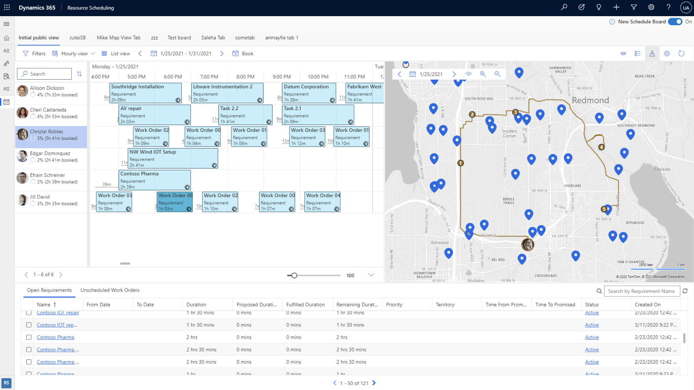
Task: Toggle the map view pin icon
Action: (652, 53)
